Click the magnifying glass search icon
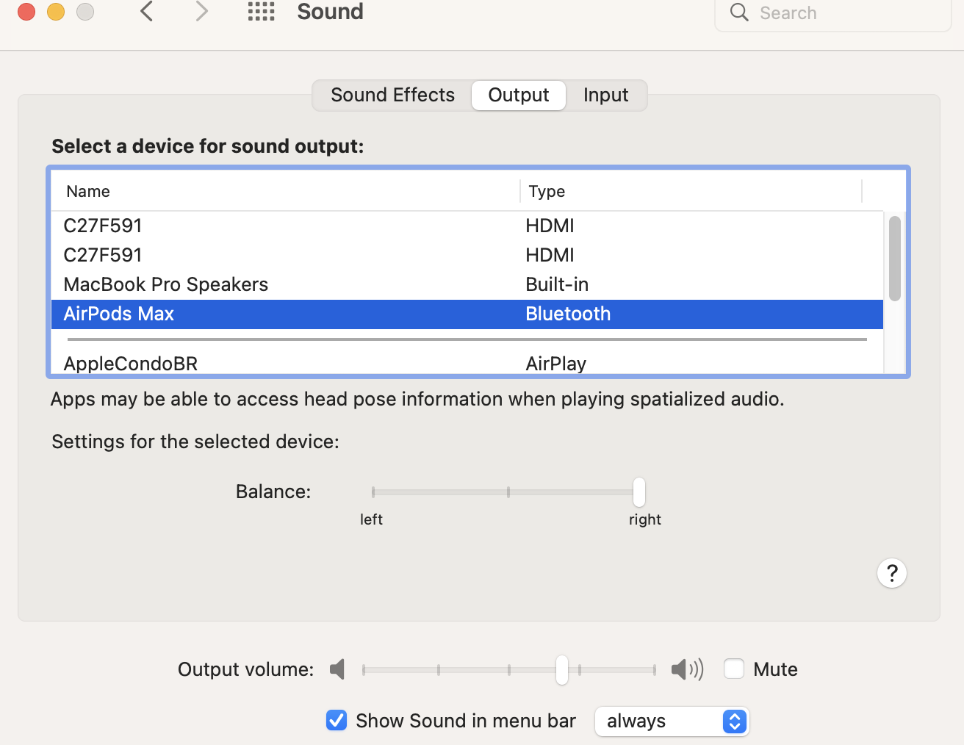This screenshot has height=745, width=964. (x=739, y=12)
